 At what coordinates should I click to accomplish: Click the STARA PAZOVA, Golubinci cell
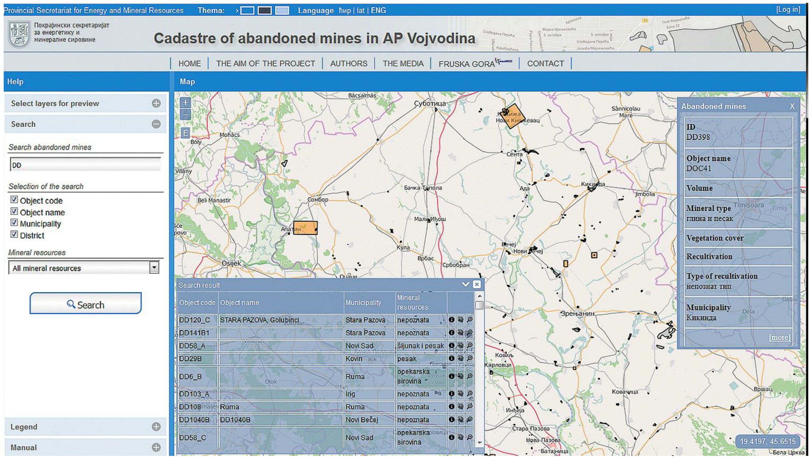point(281,320)
